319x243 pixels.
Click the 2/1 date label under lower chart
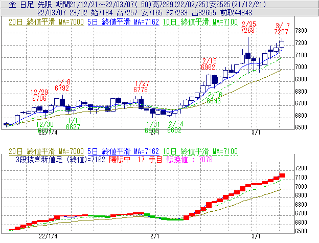[x=155, y=236]
